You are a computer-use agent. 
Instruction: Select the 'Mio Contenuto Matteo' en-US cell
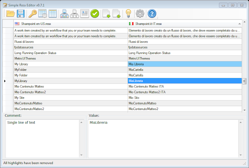point(70,87)
